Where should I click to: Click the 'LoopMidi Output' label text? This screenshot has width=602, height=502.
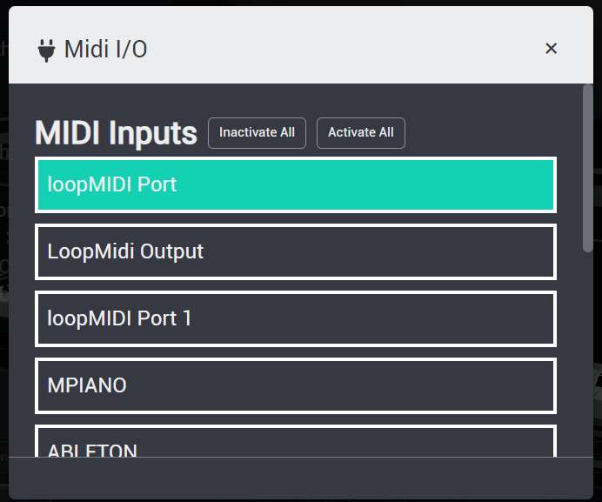coord(125,252)
